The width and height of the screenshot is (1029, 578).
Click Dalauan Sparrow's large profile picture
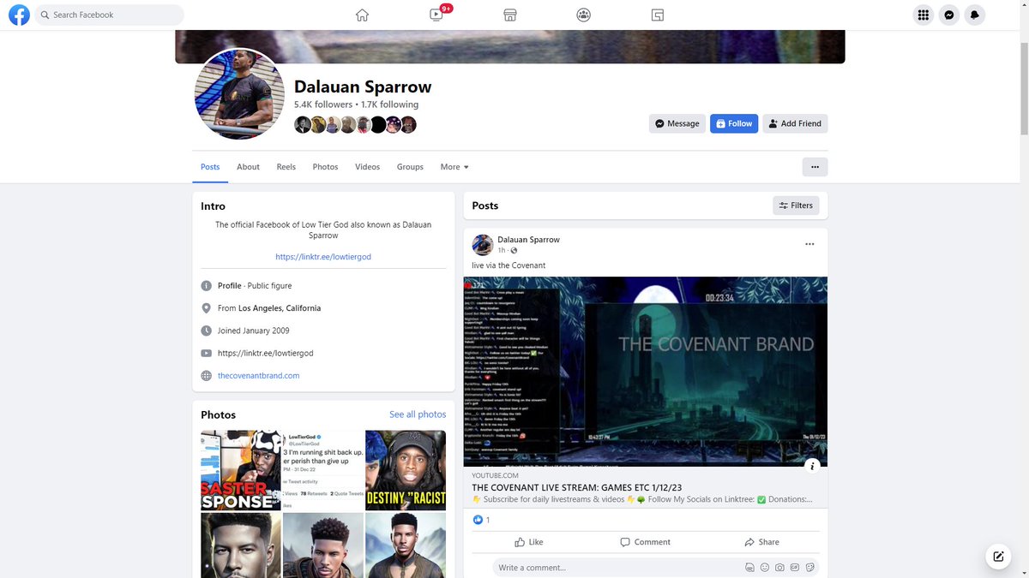coord(239,93)
